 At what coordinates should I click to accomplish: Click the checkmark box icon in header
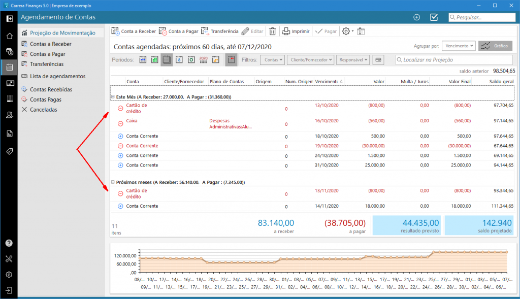434,17
